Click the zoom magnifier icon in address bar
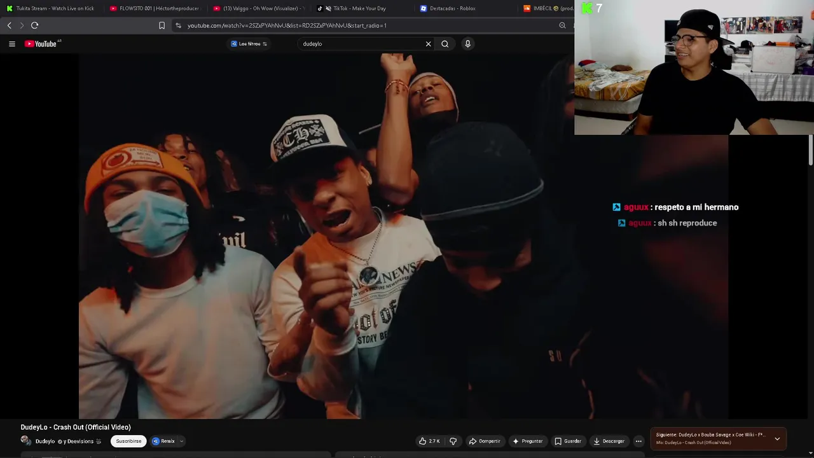The height and width of the screenshot is (458, 814). coord(562,25)
